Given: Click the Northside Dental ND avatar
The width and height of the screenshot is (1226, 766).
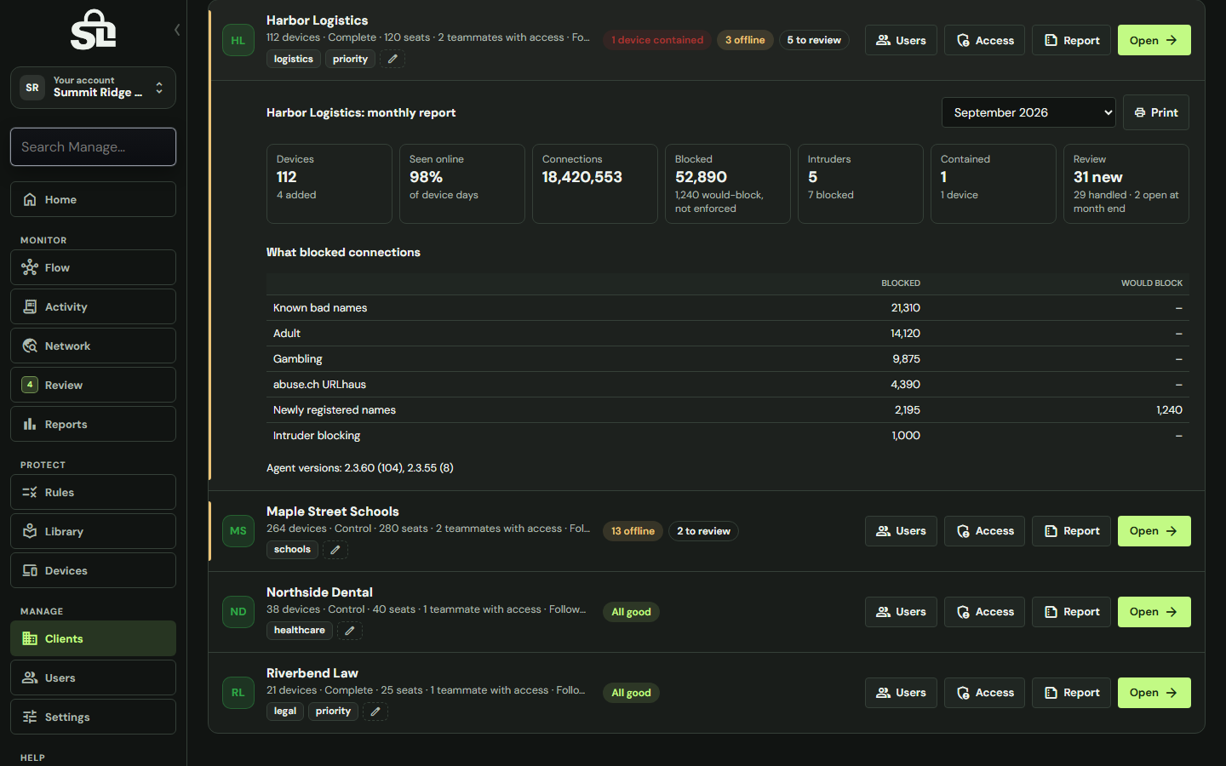Looking at the screenshot, I should click(x=238, y=612).
